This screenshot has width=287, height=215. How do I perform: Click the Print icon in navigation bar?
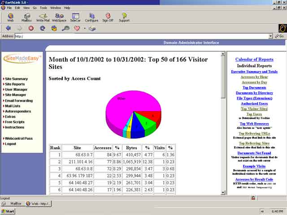tap(92, 28)
